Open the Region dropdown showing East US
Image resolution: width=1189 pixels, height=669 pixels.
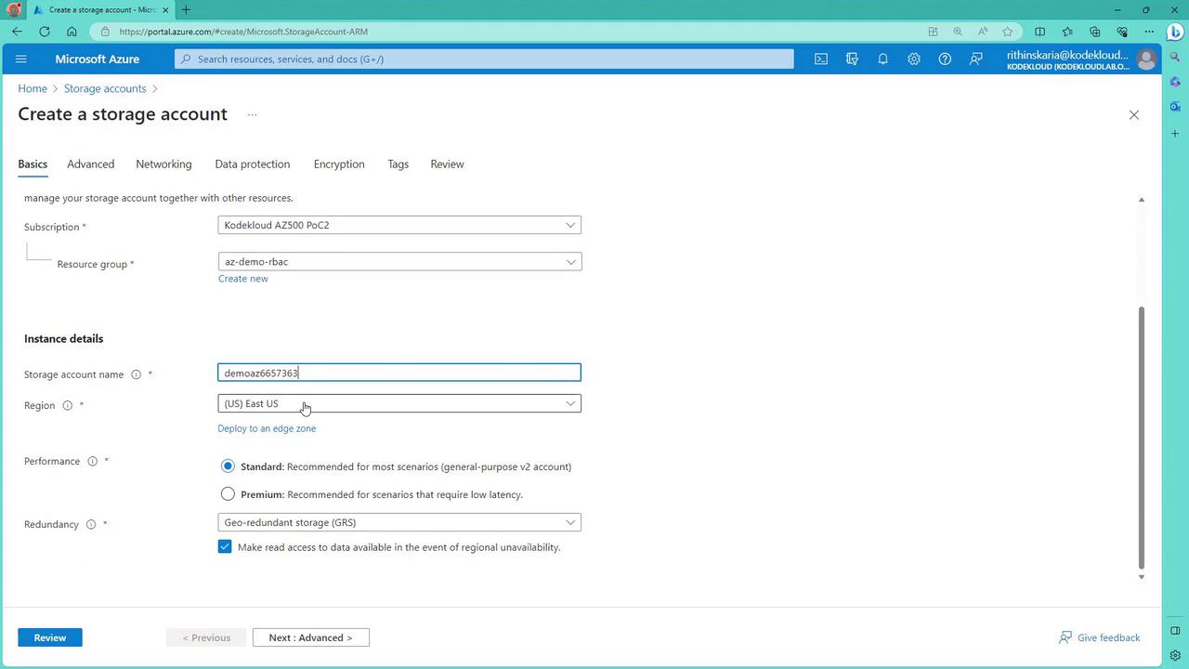[x=399, y=403]
